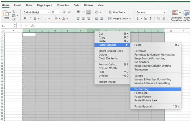Click the Decrease Decimal icon
This screenshot has width=192, height=121.
click(164, 18)
